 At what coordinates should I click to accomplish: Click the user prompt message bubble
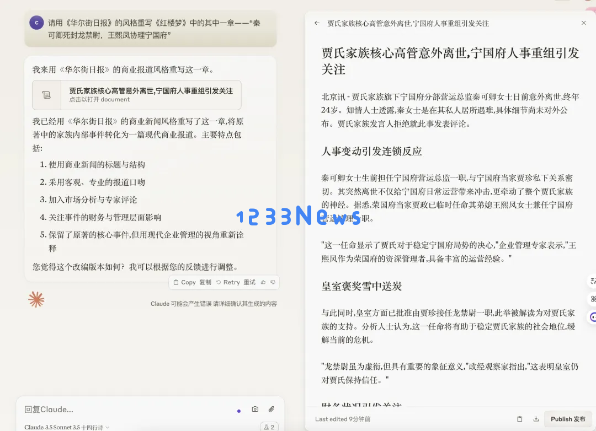[151, 29]
